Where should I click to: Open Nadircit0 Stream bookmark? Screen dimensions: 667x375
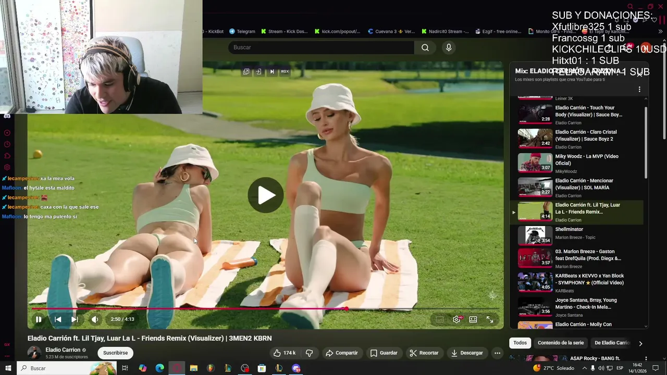click(x=445, y=31)
